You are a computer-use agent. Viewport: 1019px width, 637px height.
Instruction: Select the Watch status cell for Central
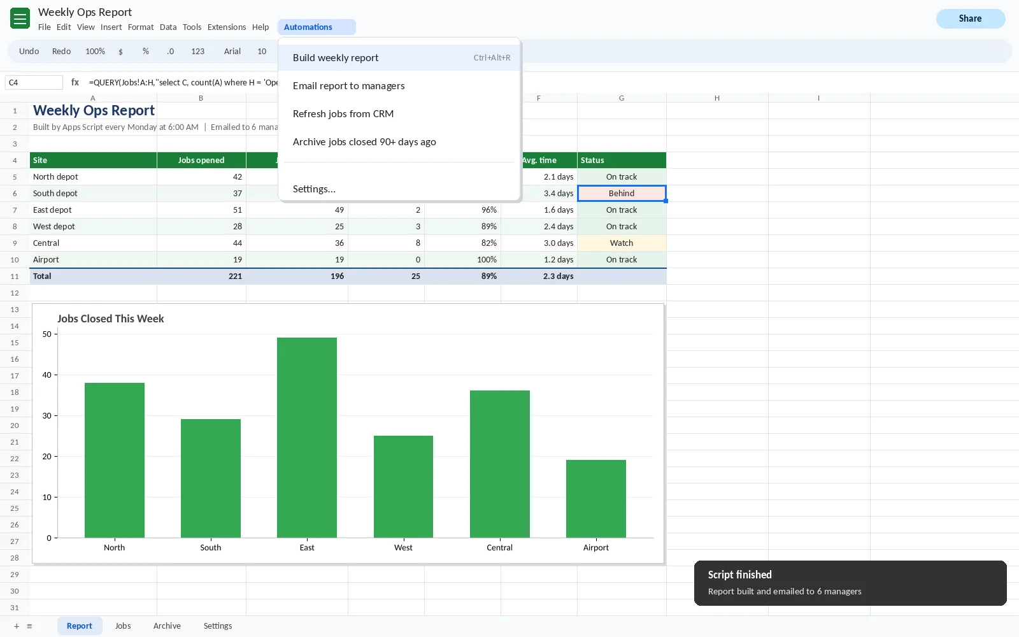click(622, 243)
